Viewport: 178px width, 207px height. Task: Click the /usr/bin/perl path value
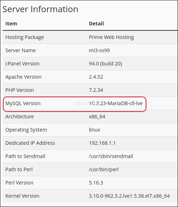(x=104, y=169)
